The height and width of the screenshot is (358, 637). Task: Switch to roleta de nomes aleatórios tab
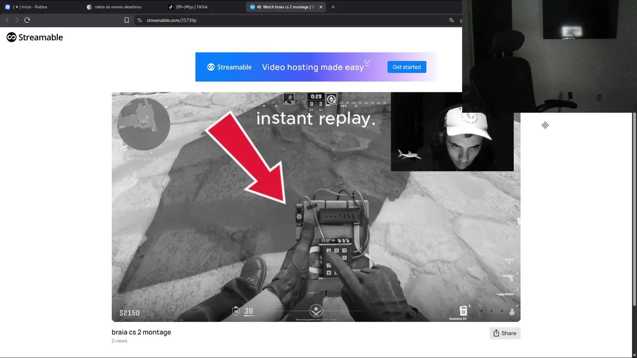[122, 7]
